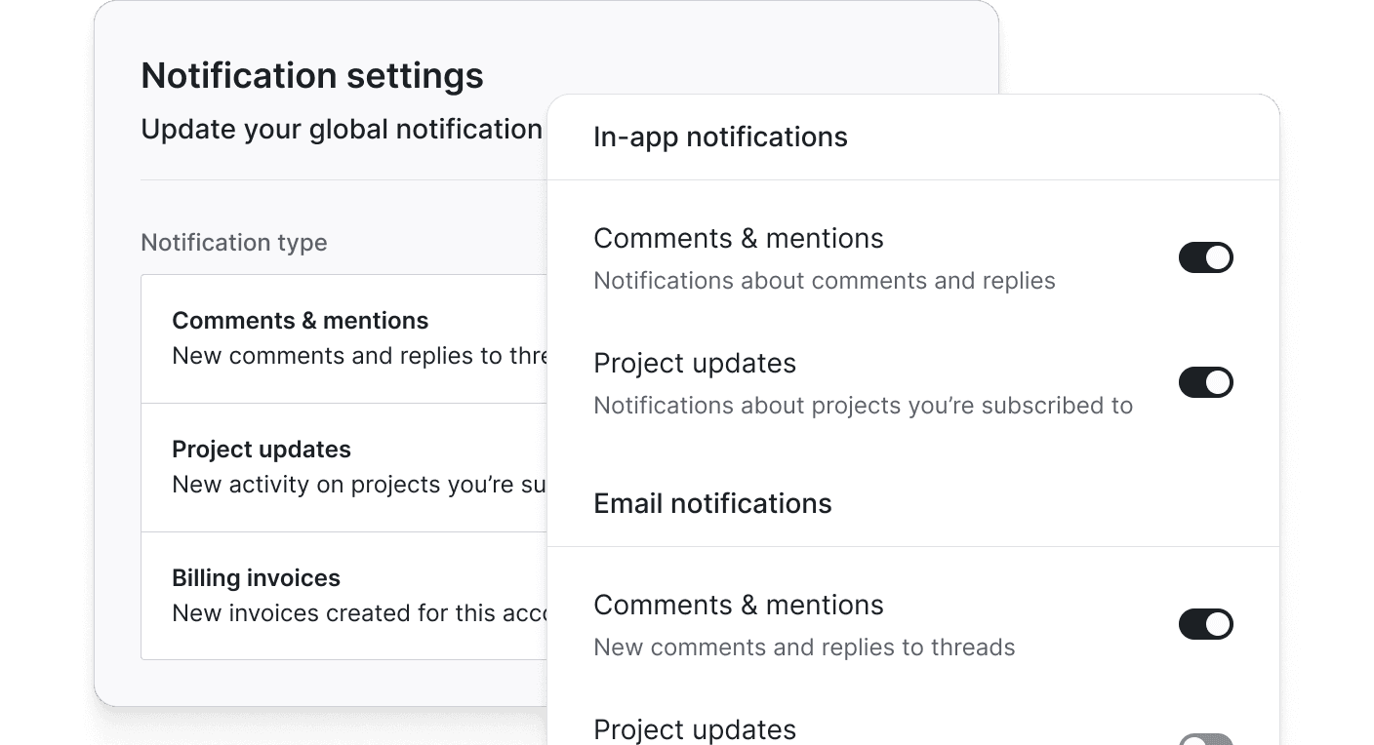This screenshot has height=745, width=1374.
Task: Click the Notification type column label
Action: click(x=234, y=242)
